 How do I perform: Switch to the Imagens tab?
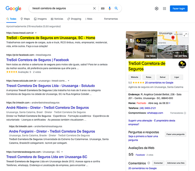tap(40, 19)
